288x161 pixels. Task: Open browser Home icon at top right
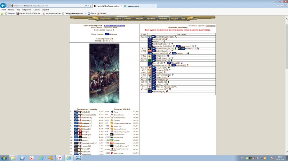[278, 6]
